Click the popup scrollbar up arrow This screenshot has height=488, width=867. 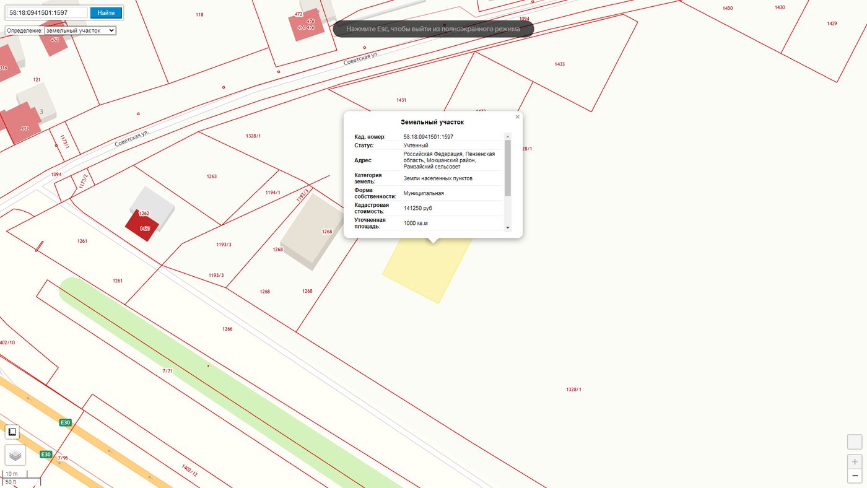508,136
